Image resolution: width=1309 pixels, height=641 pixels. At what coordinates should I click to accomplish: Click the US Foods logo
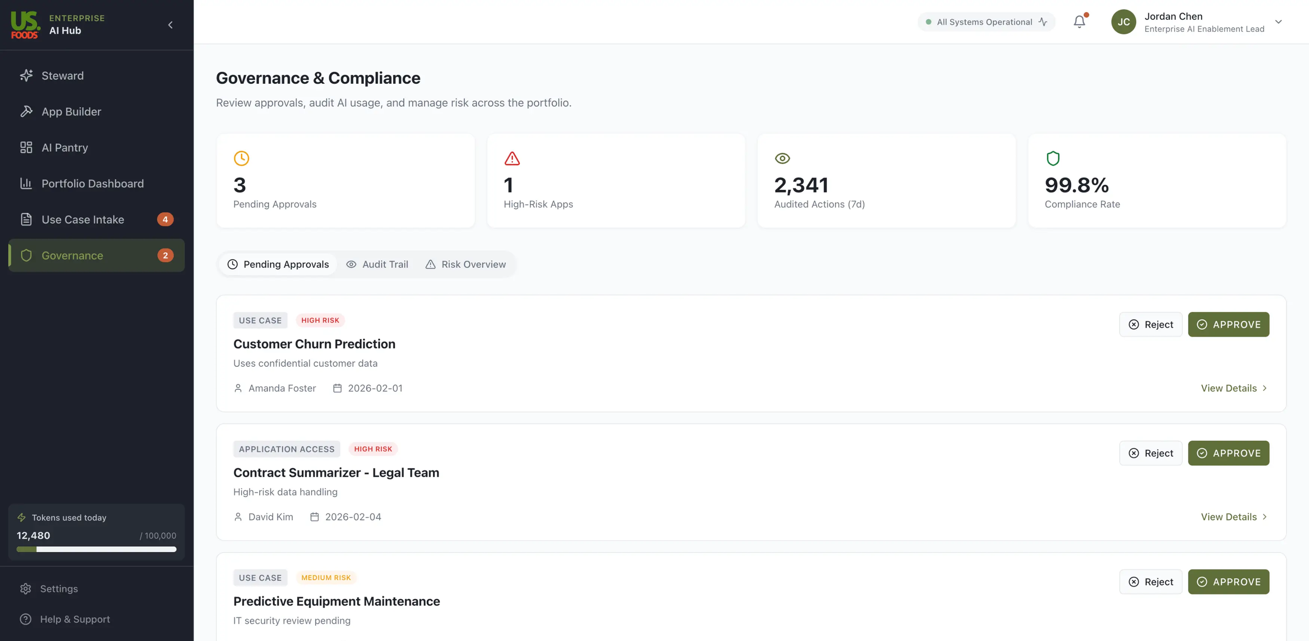coord(25,24)
